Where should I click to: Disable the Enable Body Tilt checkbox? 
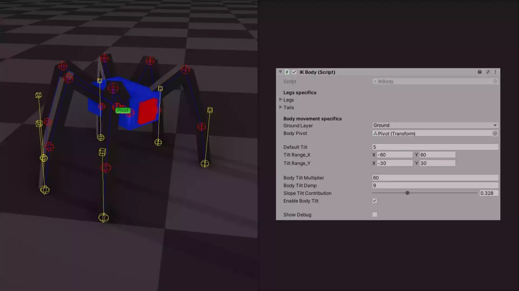tap(374, 200)
